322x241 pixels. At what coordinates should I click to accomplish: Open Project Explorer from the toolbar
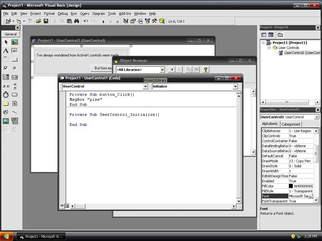126,21
